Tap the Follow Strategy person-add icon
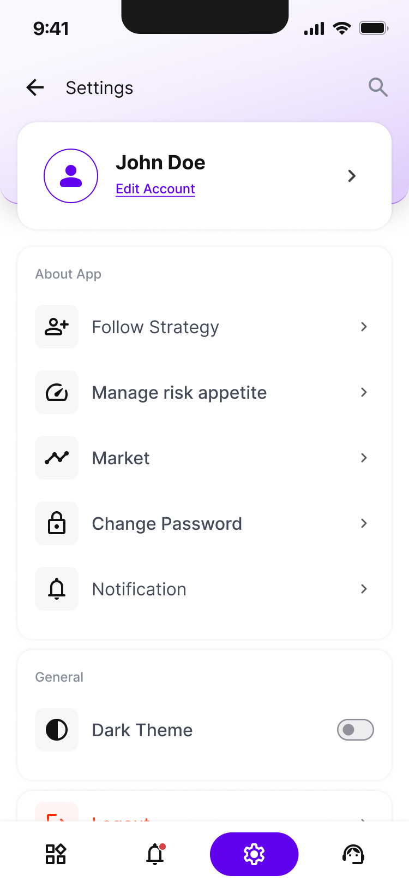This screenshot has width=409, height=887. [x=57, y=327]
